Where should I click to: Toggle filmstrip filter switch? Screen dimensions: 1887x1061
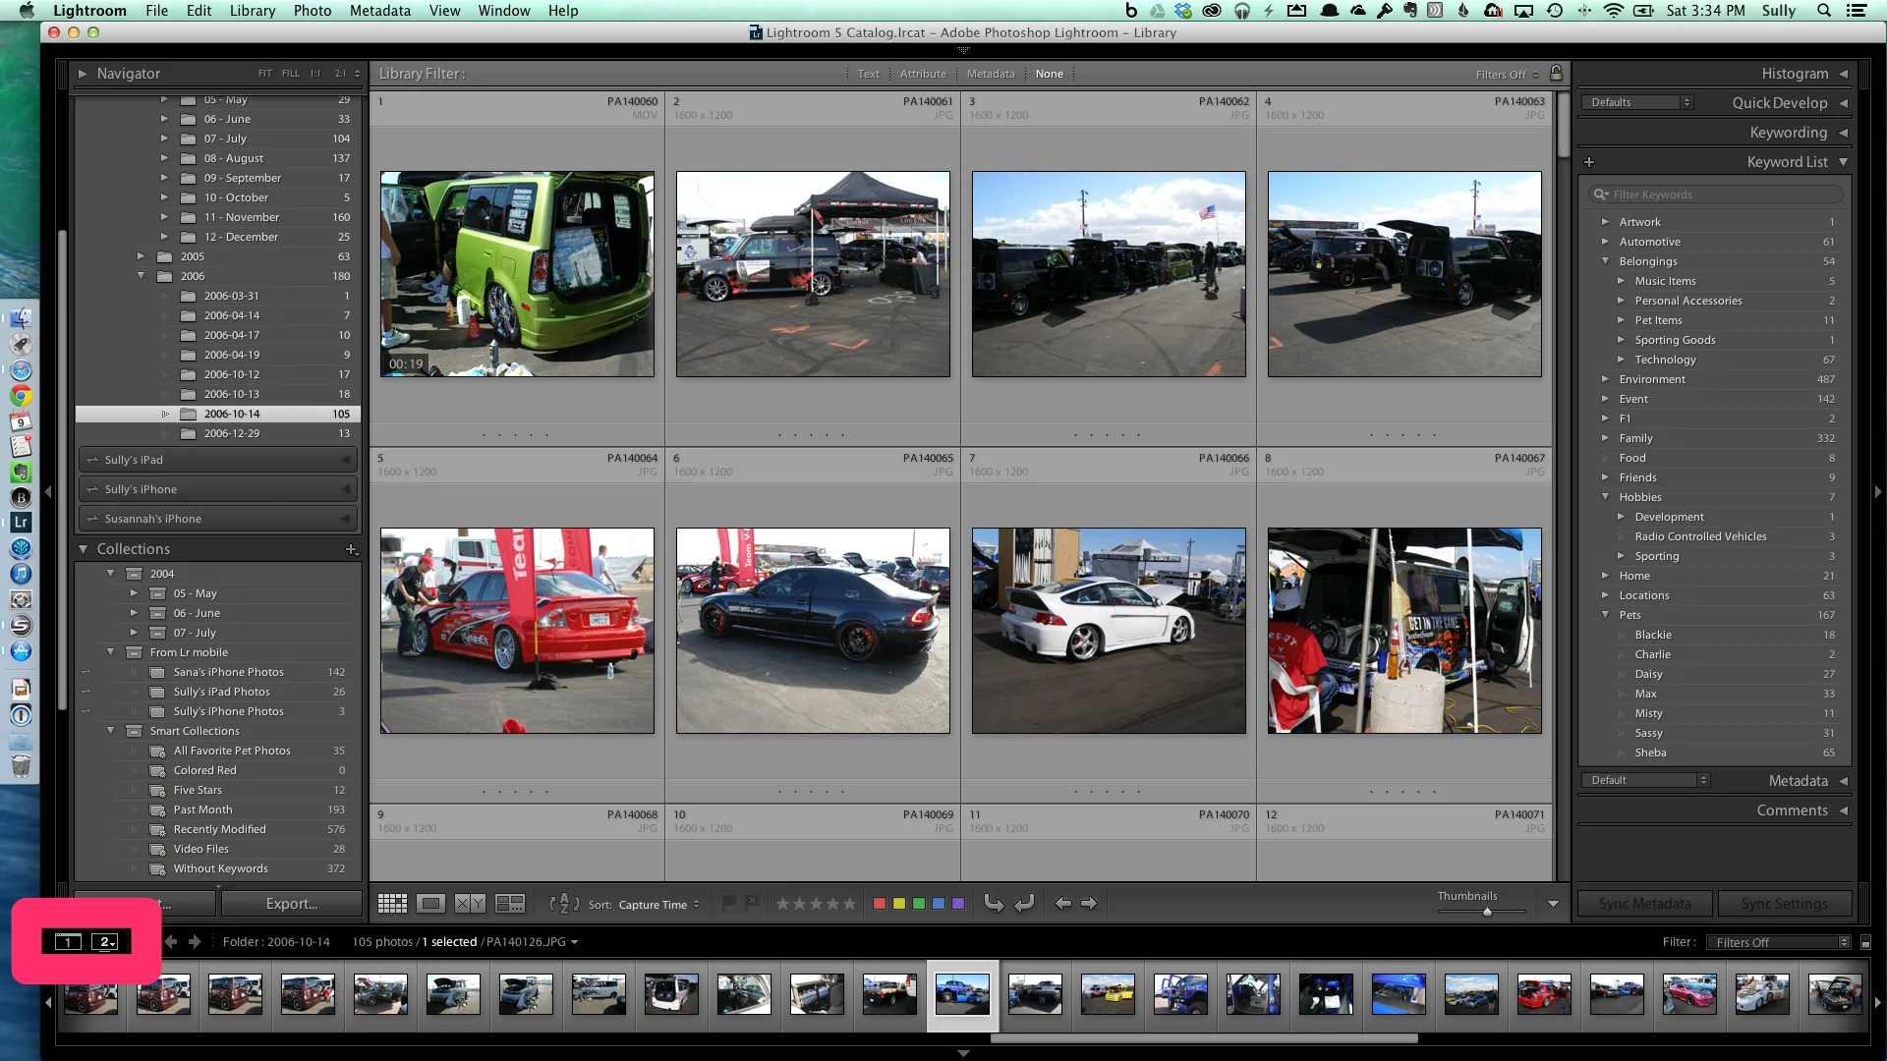(x=1865, y=942)
